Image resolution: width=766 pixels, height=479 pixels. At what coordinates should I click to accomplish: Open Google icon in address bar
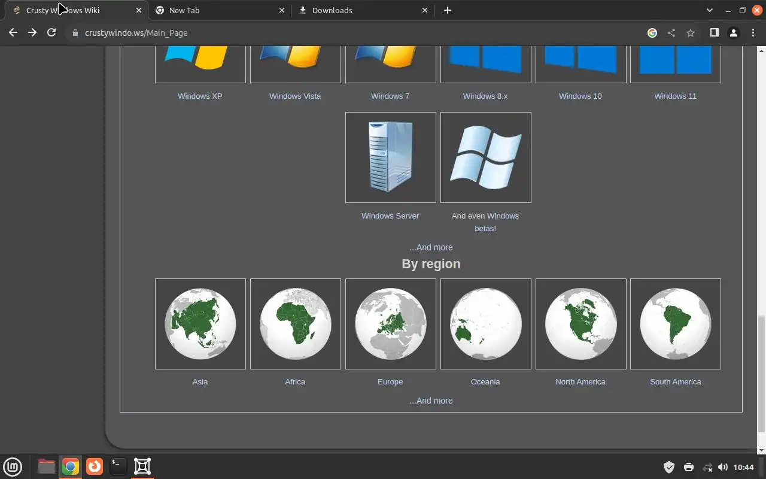(x=652, y=33)
